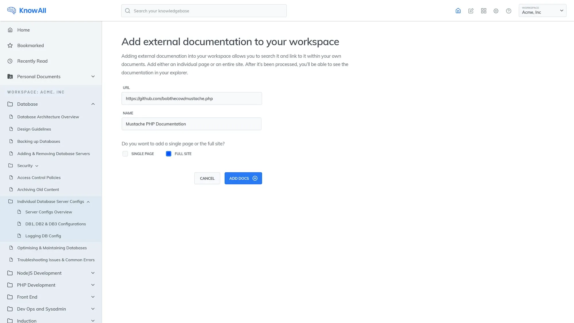
Task: Expand the NodeJS Development folder
Action: 93,273
